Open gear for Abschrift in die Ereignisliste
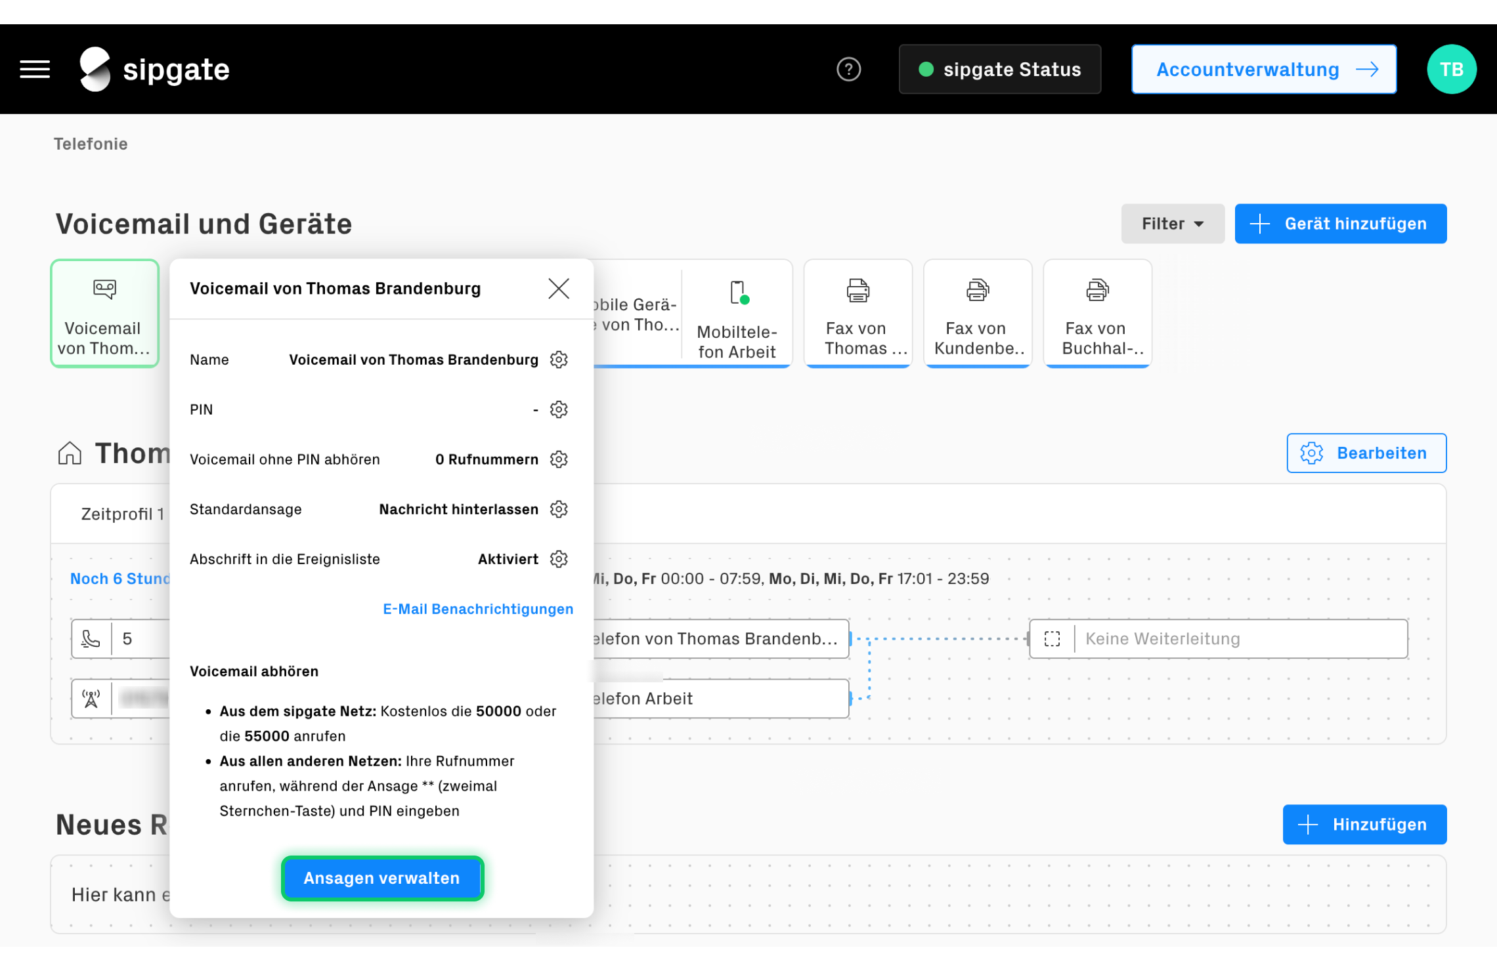Viewport: 1497px width, 971px height. (x=559, y=559)
